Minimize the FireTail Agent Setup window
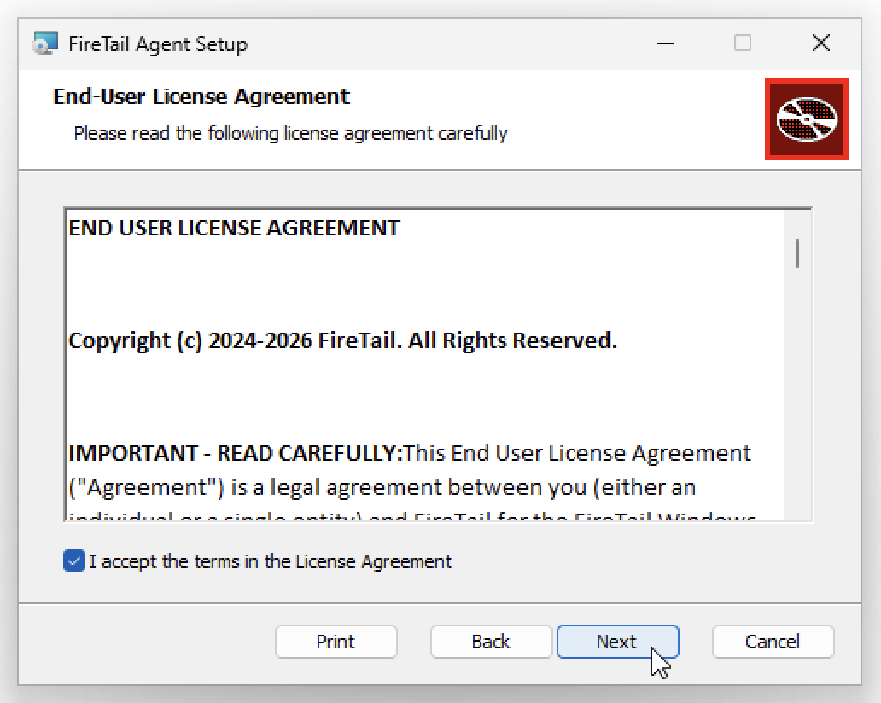This screenshot has height=703, width=881. tap(667, 44)
